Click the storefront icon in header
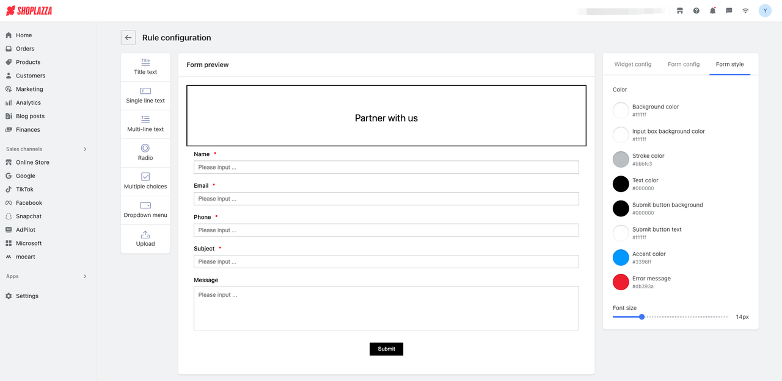This screenshot has height=381, width=782. [x=680, y=11]
